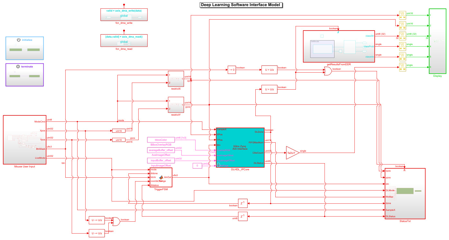Screen dimensions: 449x240
Task: Click the DLDone port on DLHDL_IPCore
Action: coord(259,132)
